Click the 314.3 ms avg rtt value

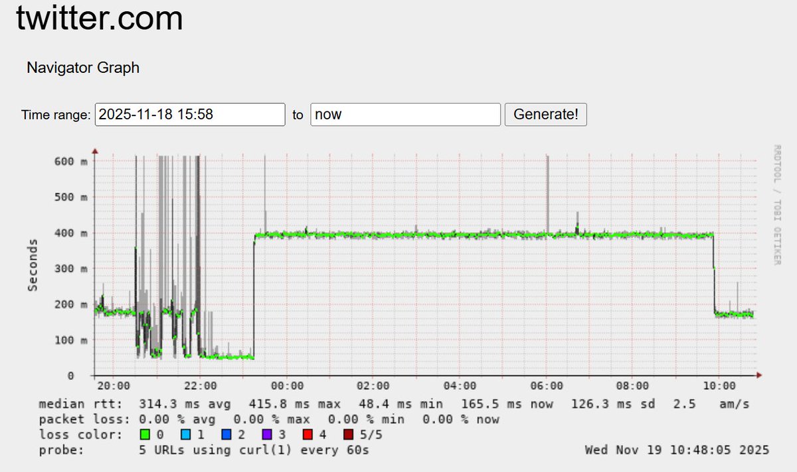pos(186,404)
